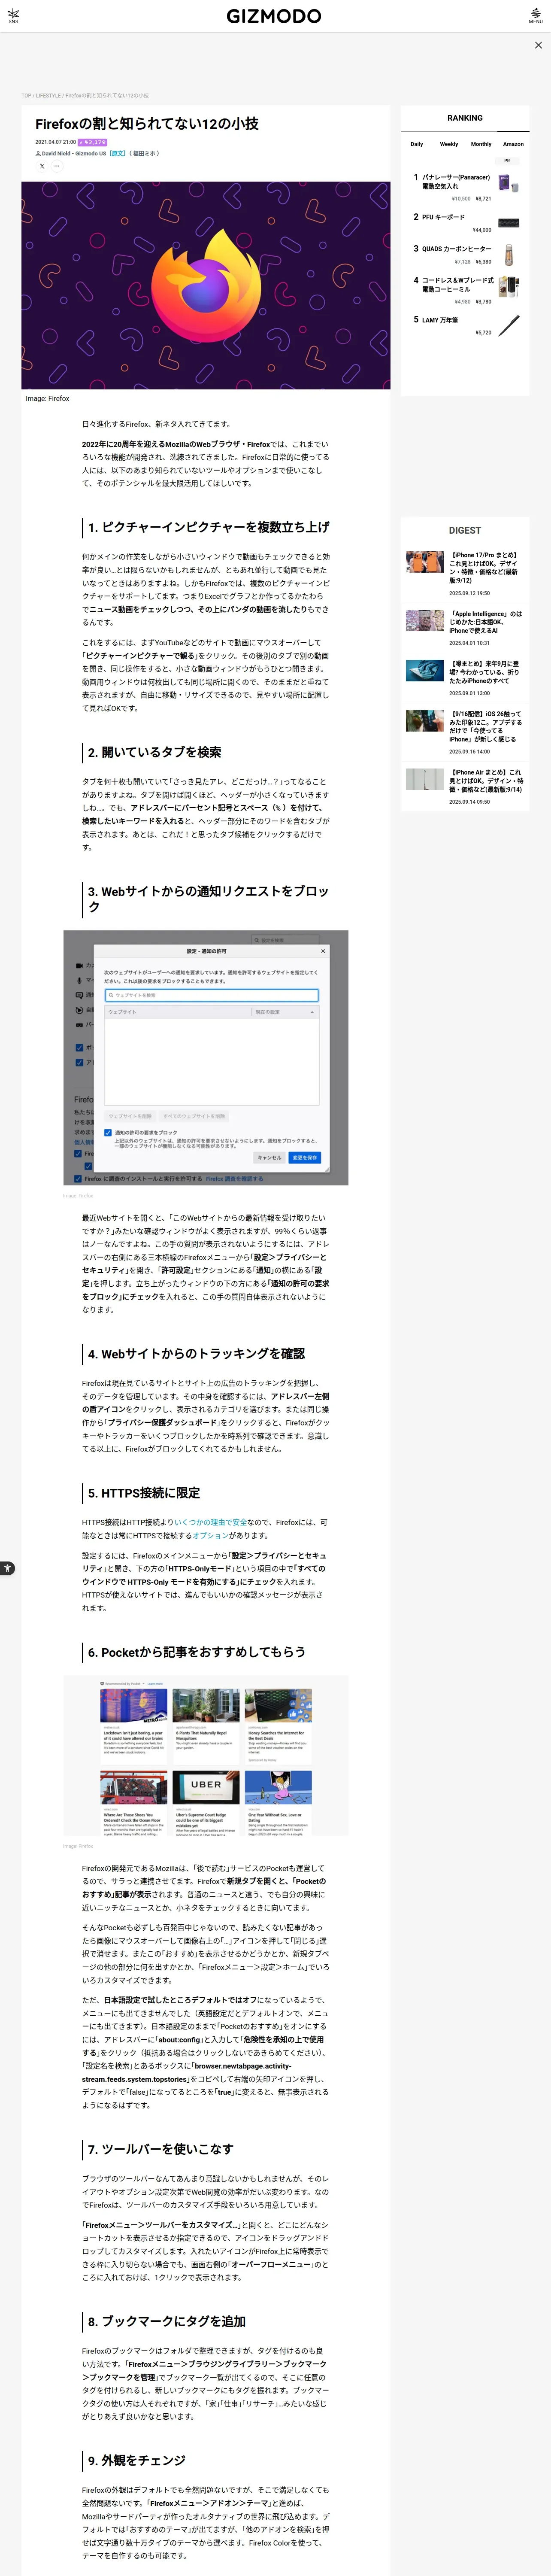Click heading 5. HTTPS接続に限定
This screenshot has height=2576, width=551.
[144, 1493]
